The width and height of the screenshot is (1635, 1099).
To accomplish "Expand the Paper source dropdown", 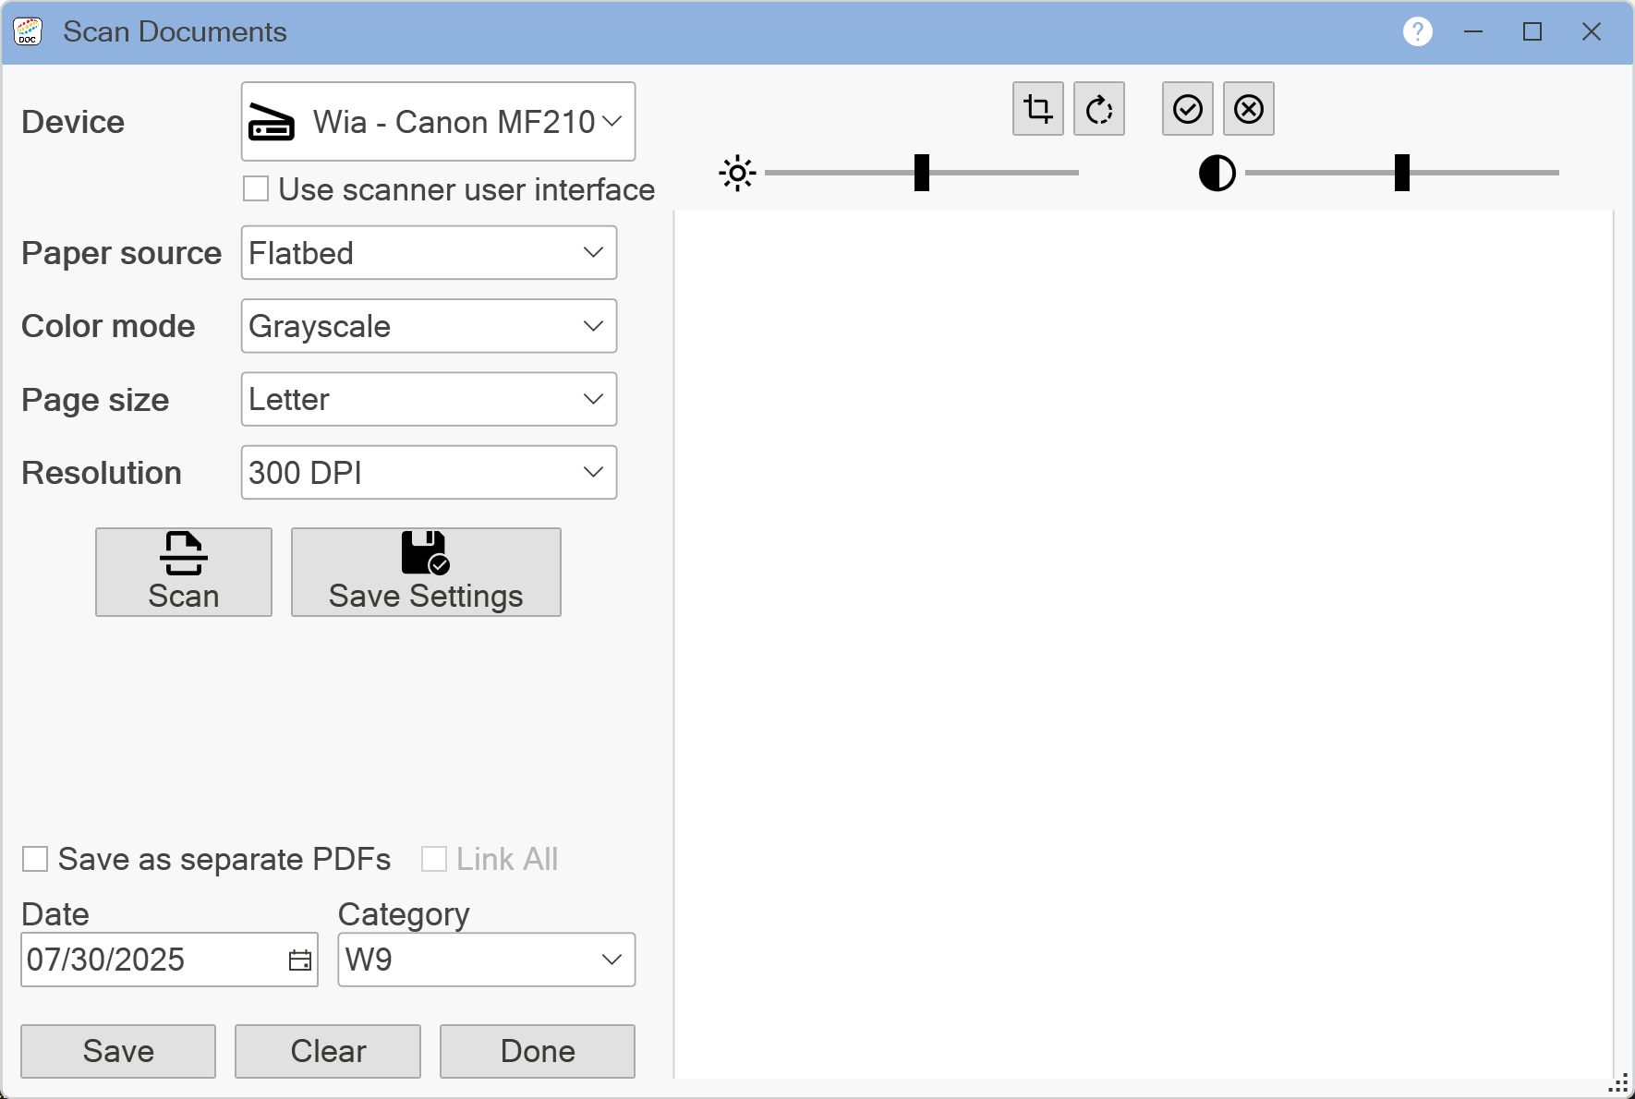I will click(429, 253).
